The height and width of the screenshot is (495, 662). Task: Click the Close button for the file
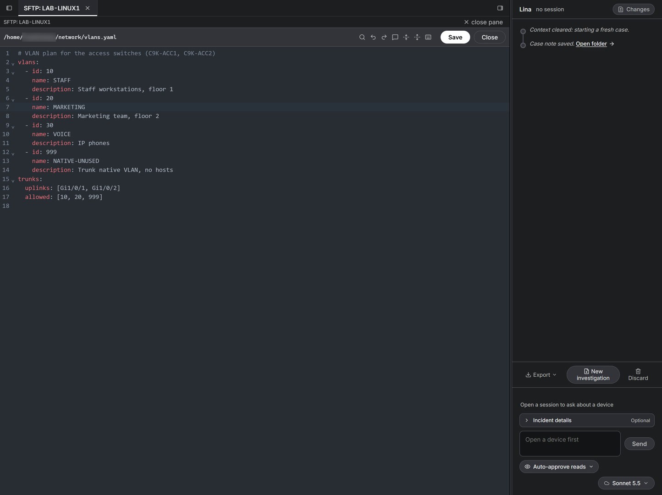click(x=490, y=37)
